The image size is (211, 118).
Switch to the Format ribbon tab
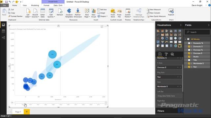click(x=46, y=5)
